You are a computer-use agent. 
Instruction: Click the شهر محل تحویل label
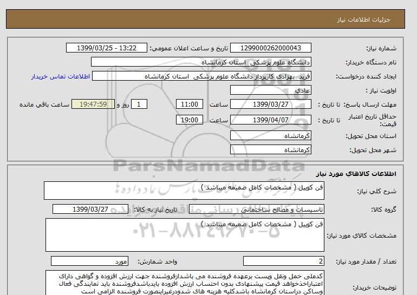[x=373, y=150]
